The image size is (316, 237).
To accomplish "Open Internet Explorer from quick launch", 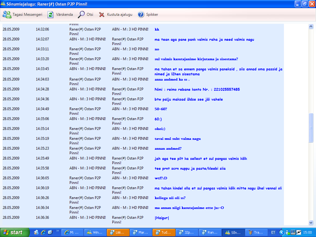I will [x=43, y=232].
